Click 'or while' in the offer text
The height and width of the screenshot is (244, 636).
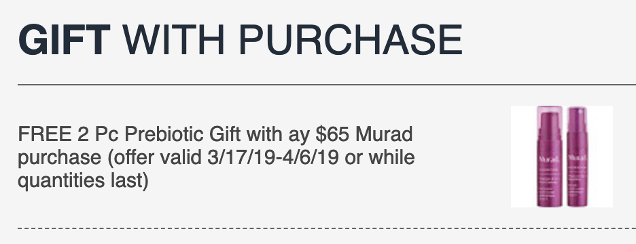point(380,157)
